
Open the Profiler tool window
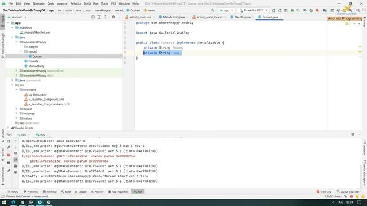[x=97, y=192]
